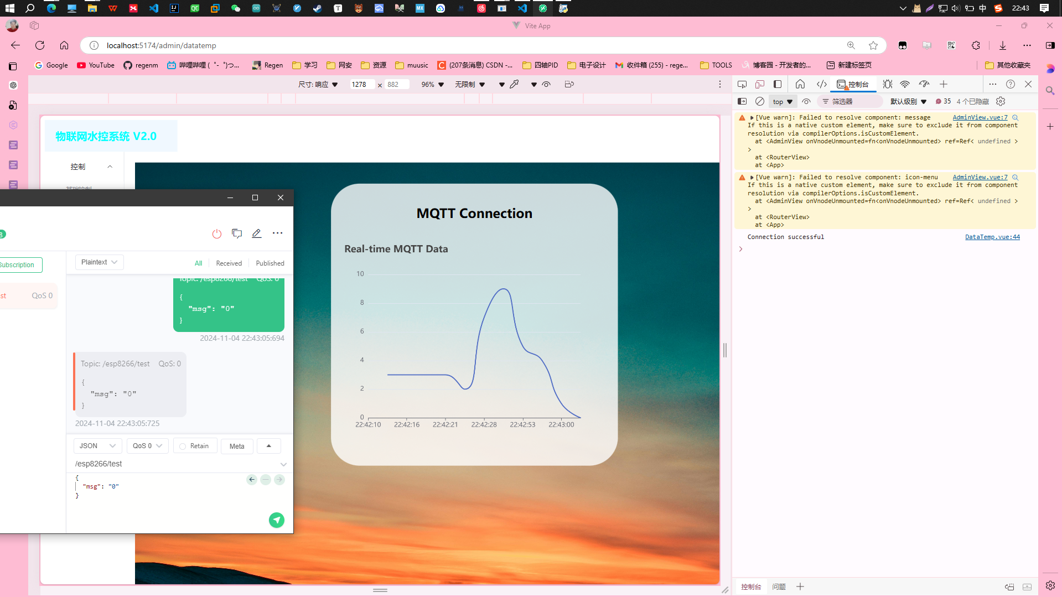Toggle device emulation icon in DevTools
This screenshot has height=597, width=1062.
click(x=760, y=84)
